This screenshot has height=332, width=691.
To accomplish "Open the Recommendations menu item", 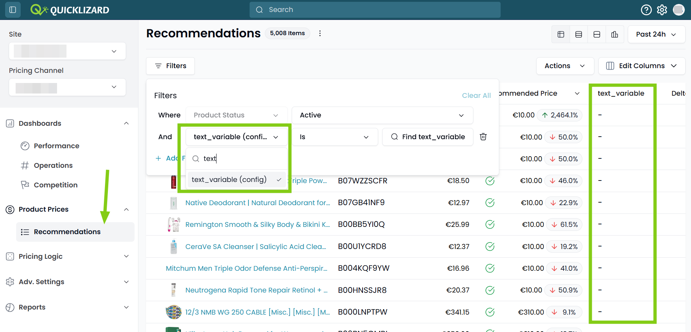I will coord(75,232).
